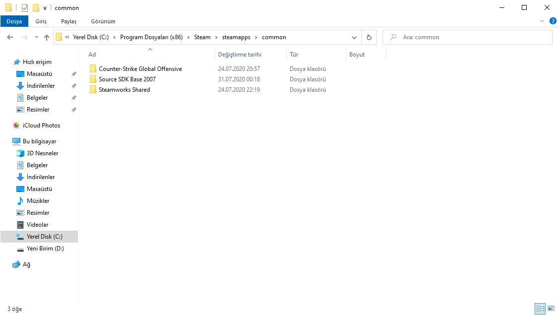Open Resimler under Bu bilgisayar
This screenshot has width=559, height=315.
pyautogui.click(x=38, y=213)
